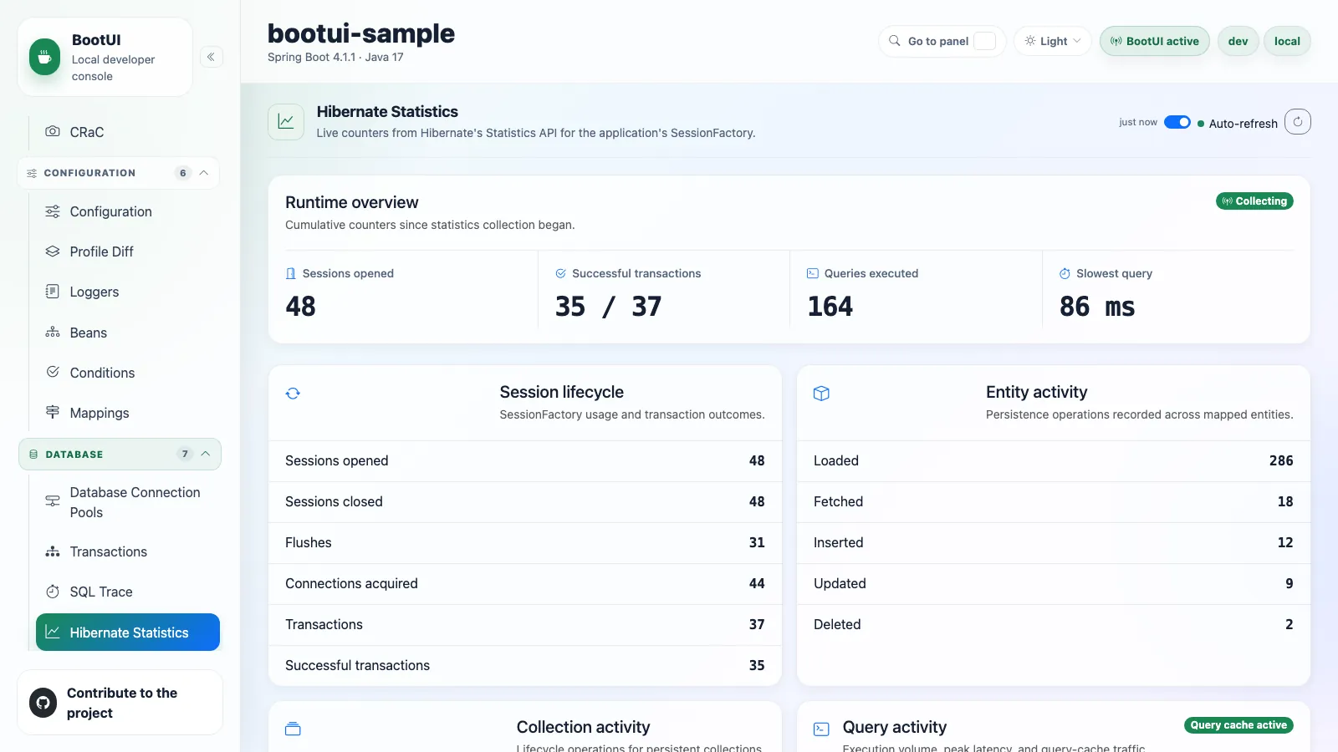The height and width of the screenshot is (752, 1338).
Task: Click the BootUI coffee cup logo
Action: tap(44, 57)
